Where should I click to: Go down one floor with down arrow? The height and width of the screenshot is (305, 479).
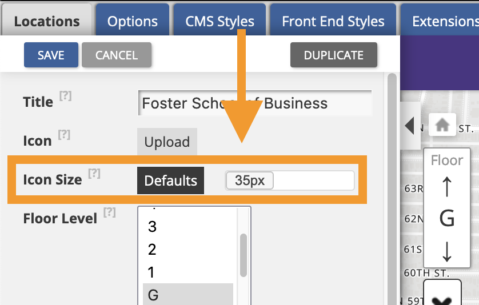(x=446, y=251)
